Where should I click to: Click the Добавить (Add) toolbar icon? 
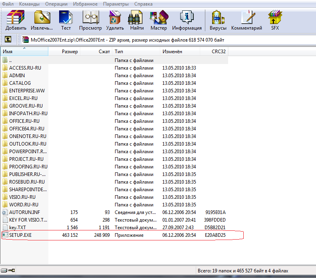[x=16, y=17]
